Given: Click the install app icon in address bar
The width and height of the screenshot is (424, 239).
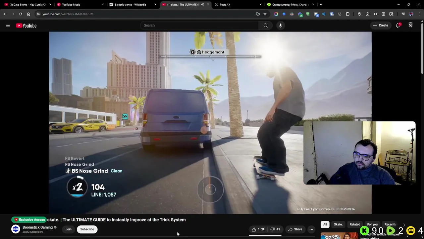Looking at the screenshot, I should [x=258, y=14].
